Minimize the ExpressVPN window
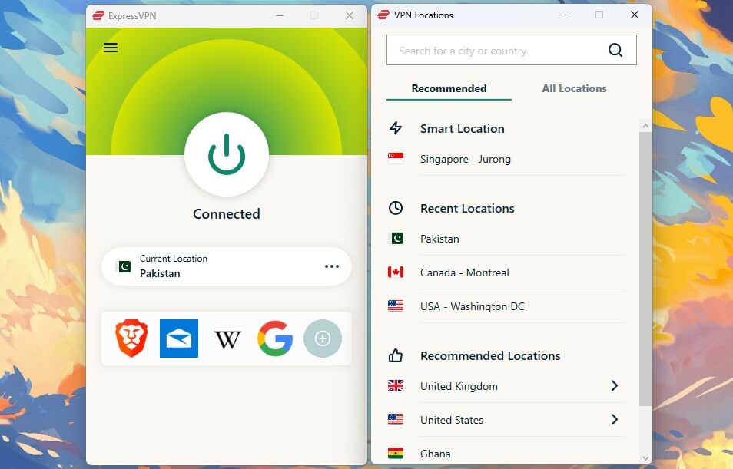The height and width of the screenshot is (469, 733). pyautogui.click(x=280, y=15)
